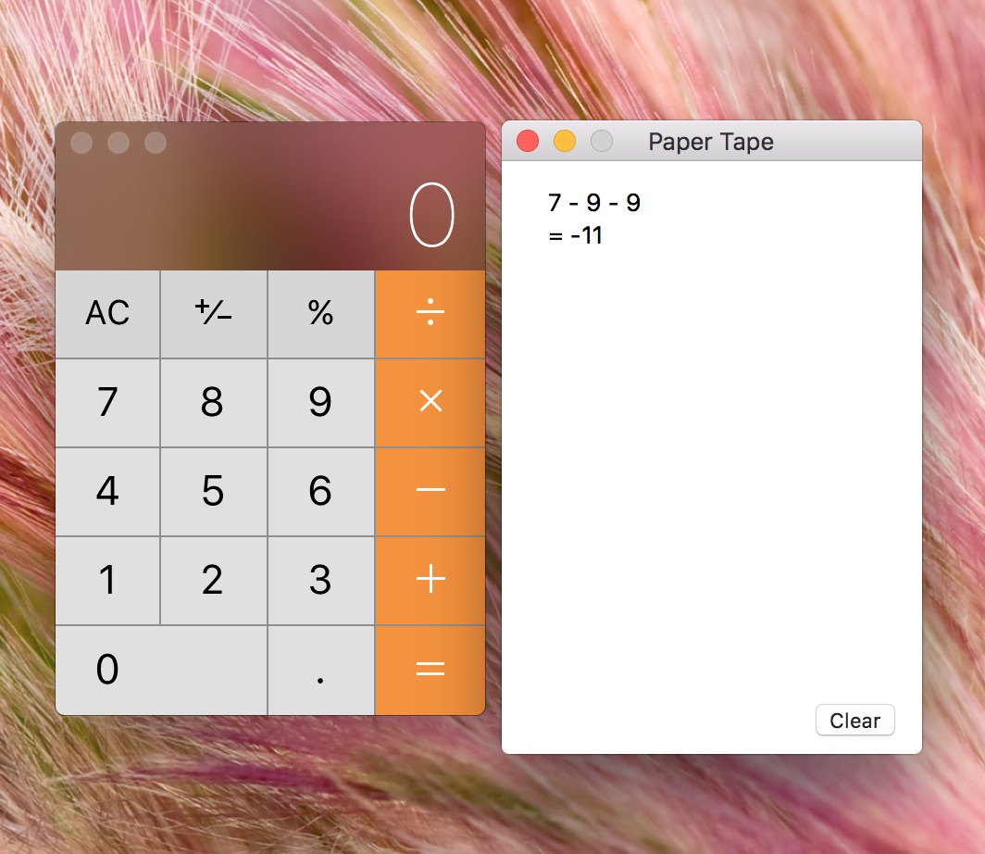Click the calculator display showing 0
985x854 pixels.
pyautogui.click(x=431, y=215)
